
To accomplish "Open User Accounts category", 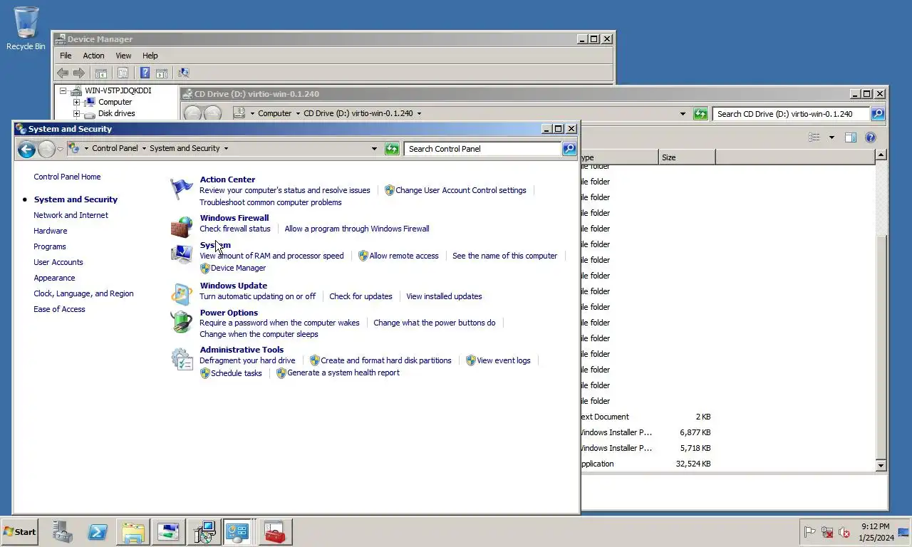I will [58, 262].
